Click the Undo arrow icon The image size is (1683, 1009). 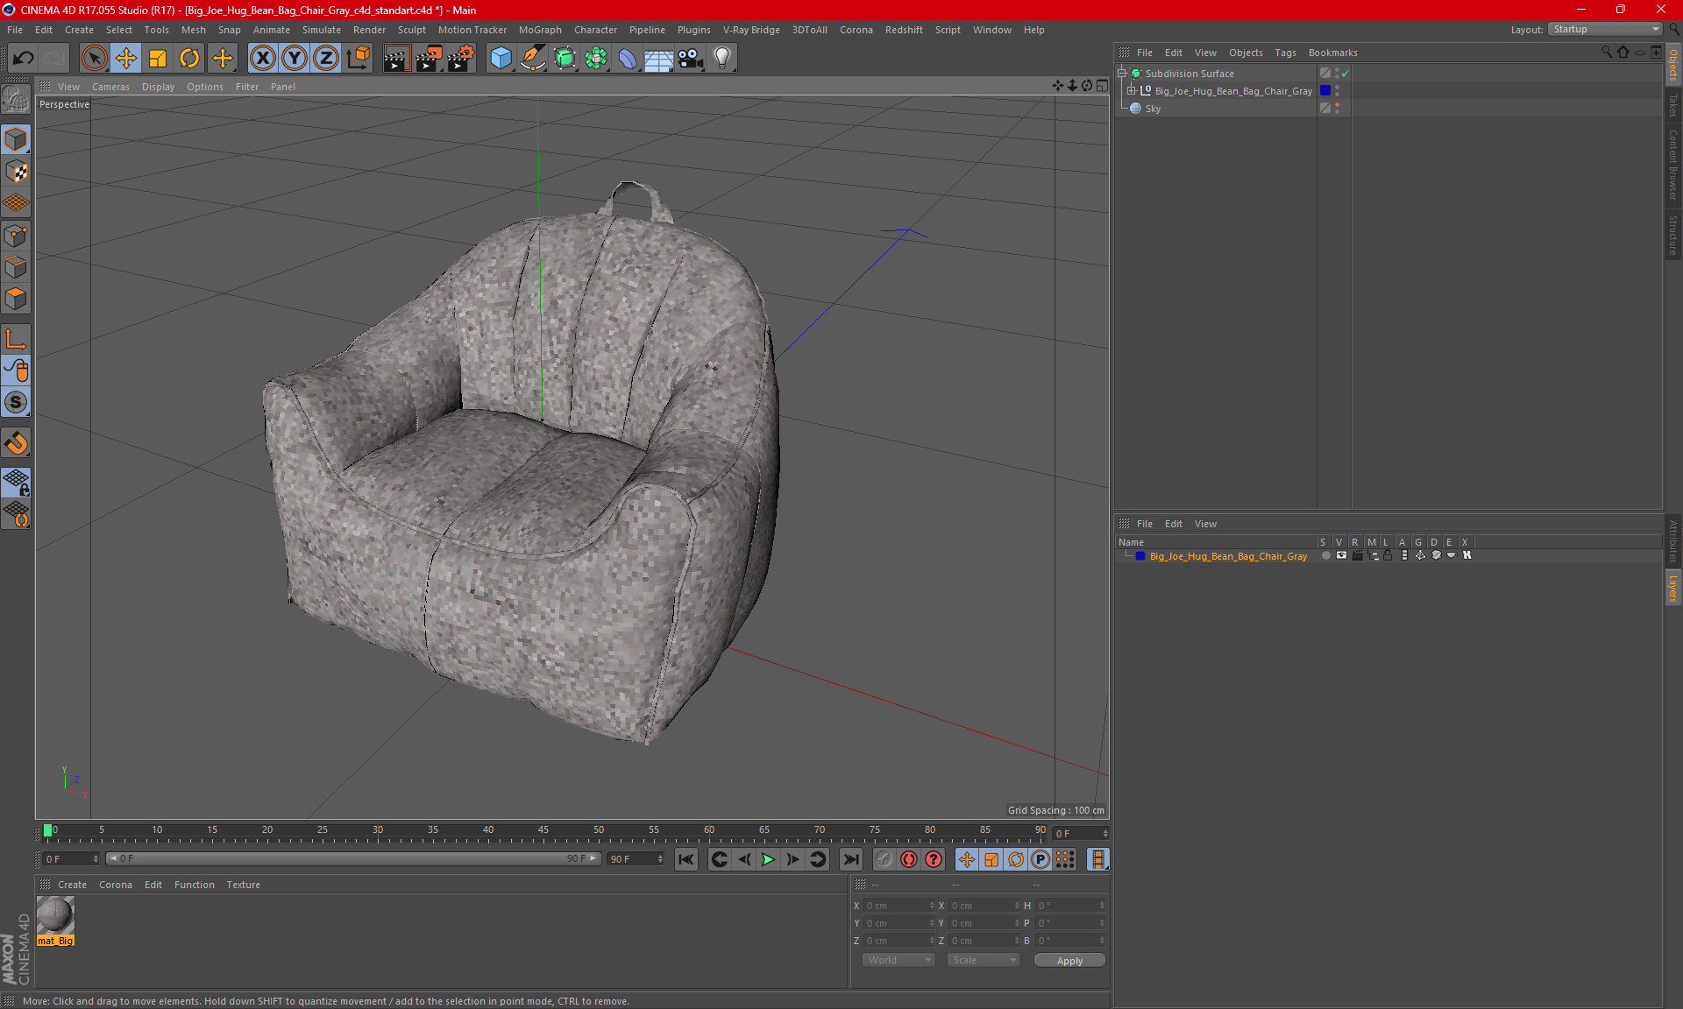point(24,59)
